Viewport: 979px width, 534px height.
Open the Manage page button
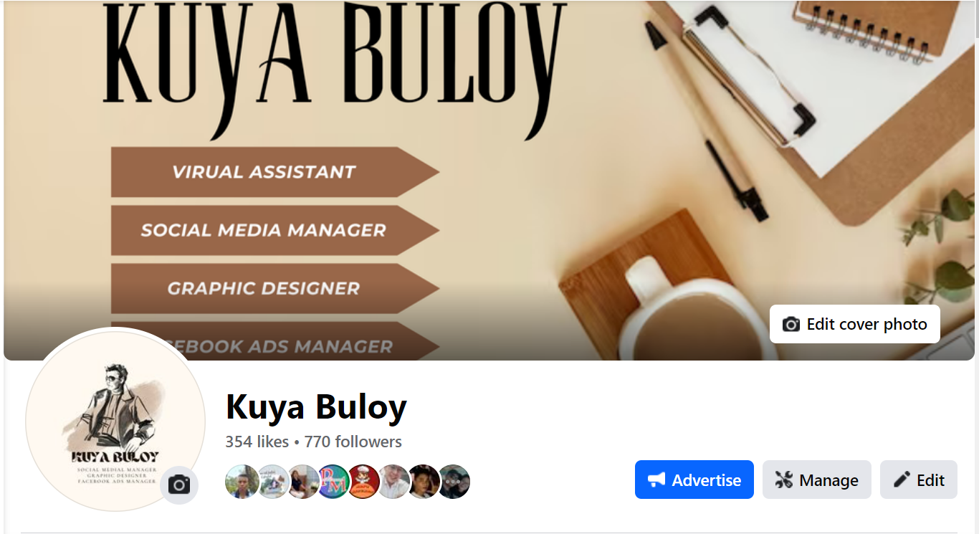817,480
